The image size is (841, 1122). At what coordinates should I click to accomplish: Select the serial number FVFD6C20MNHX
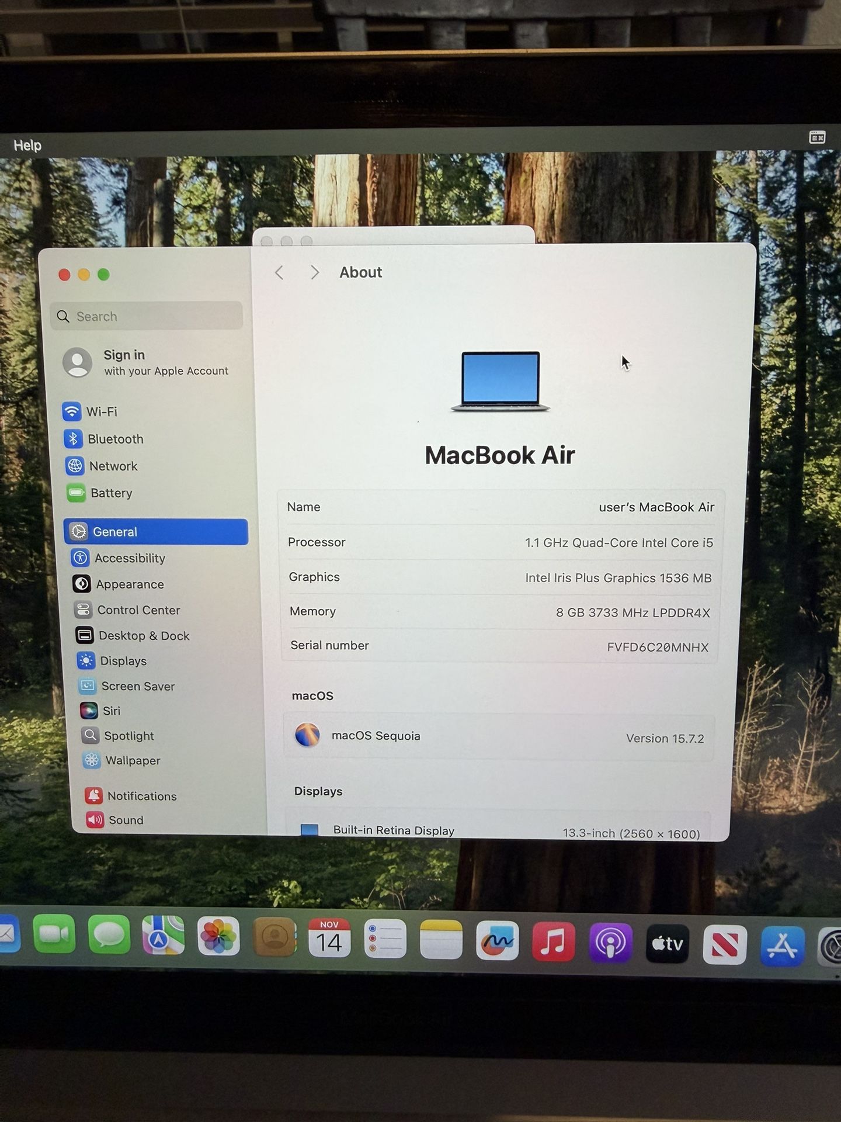[658, 647]
